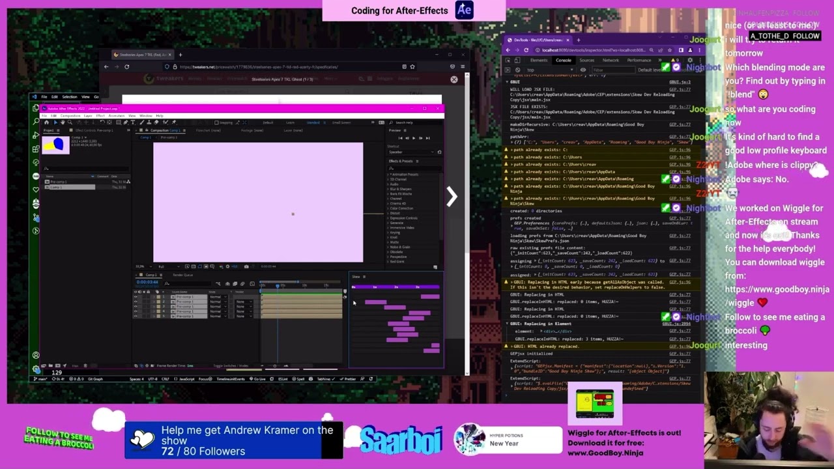The image size is (834, 469).
Task: Click the DevTools console Filter field
Action: tap(614, 70)
